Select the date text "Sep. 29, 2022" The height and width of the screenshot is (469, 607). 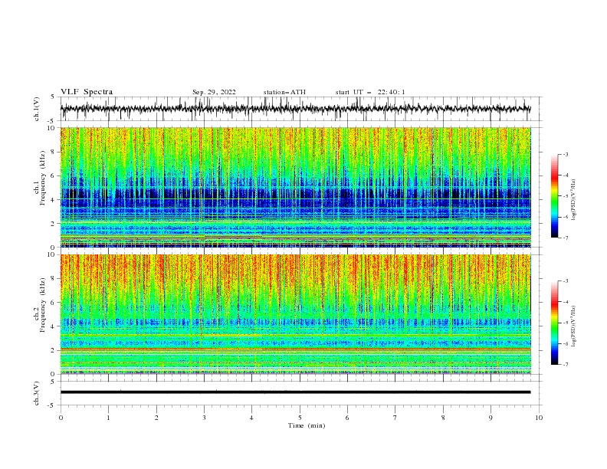[x=214, y=92]
